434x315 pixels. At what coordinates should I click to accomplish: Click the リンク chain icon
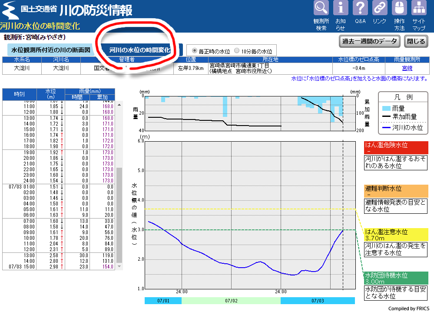pyautogui.click(x=380, y=8)
